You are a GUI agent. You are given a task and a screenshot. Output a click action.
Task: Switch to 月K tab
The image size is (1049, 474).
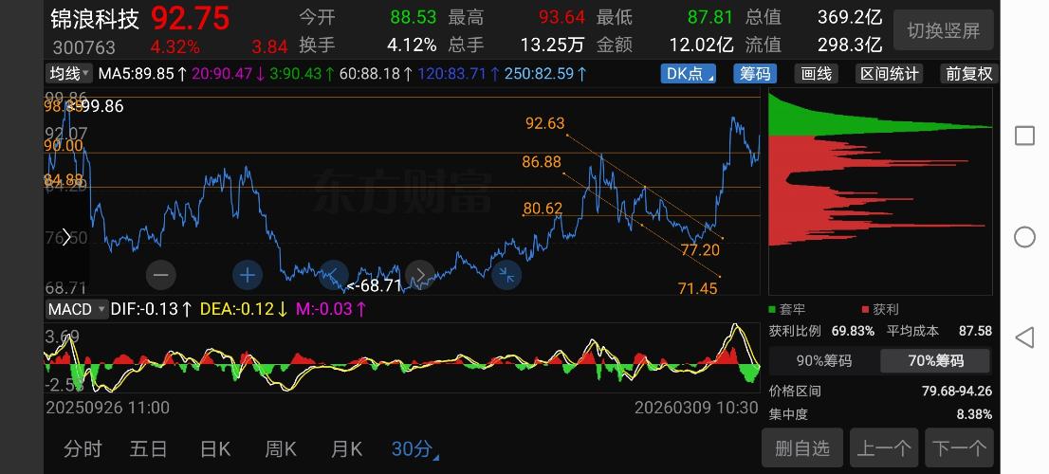(x=346, y=449)
